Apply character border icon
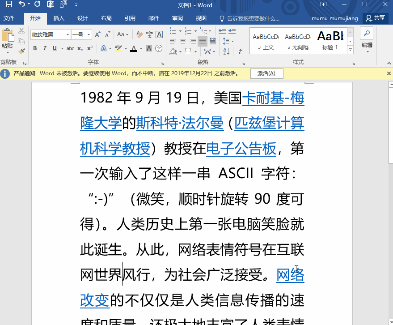Viewport: 393px width, 325px height. 159,34
